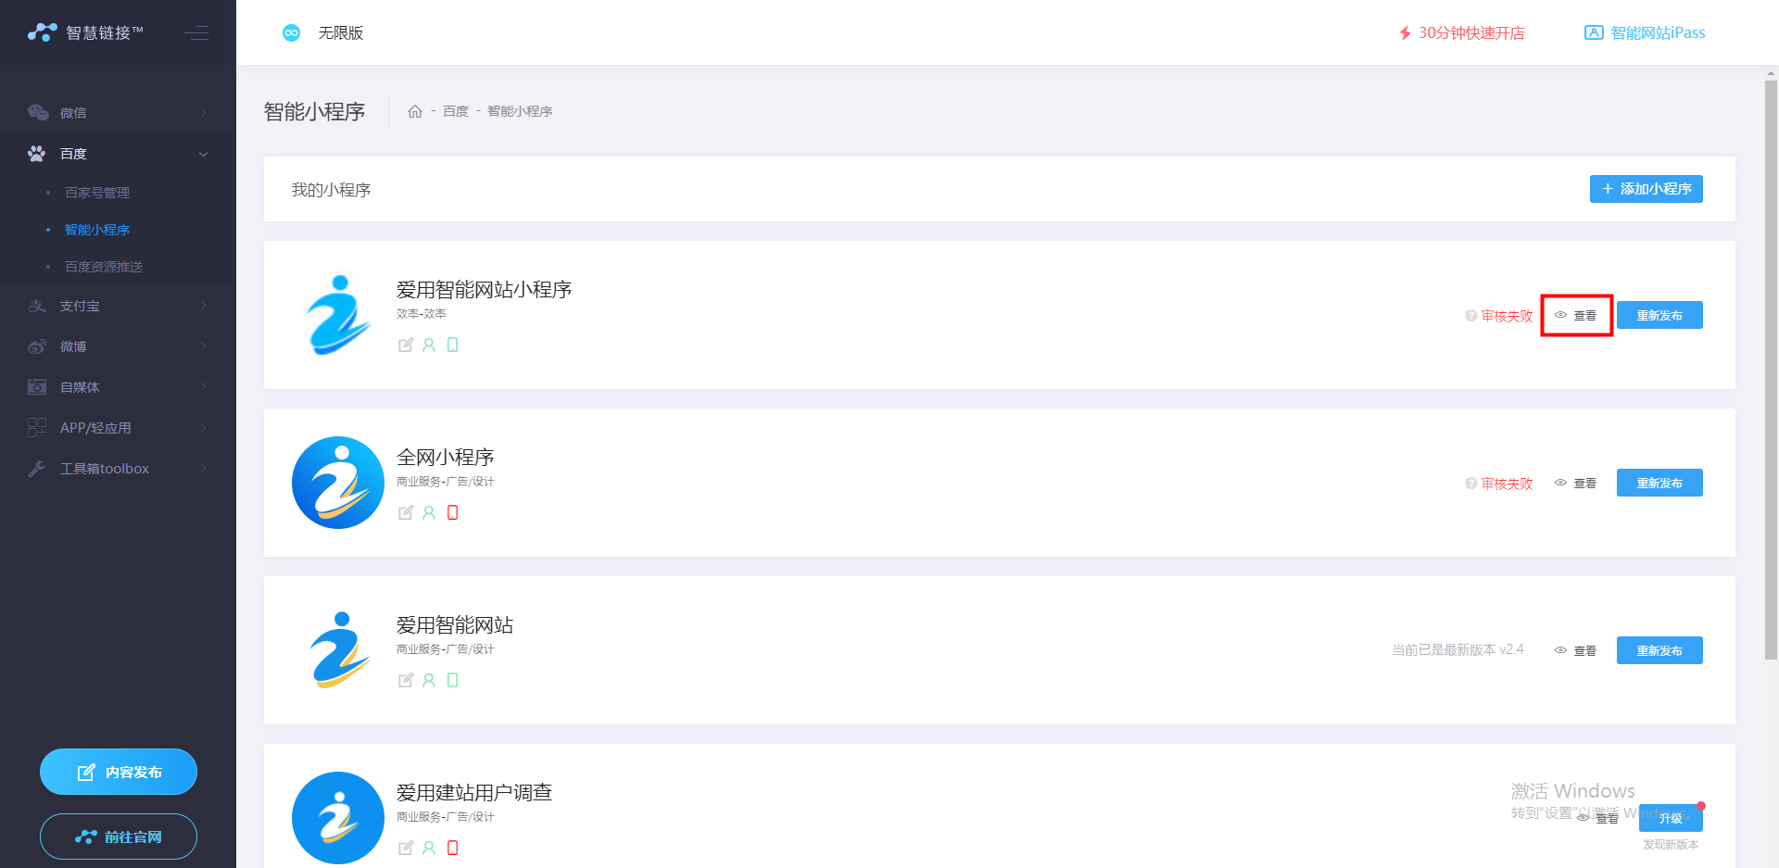Click 查看 eye for 爱用智能网站
This screenshot has width=1779, height=868.
pos(1560,650)
